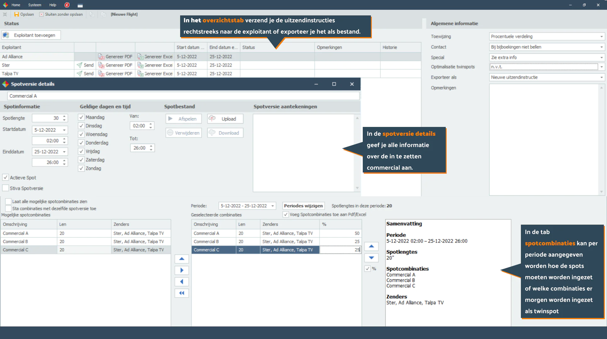Select Commercial B in Mogelijke spotcombinaties

(86, 241)
